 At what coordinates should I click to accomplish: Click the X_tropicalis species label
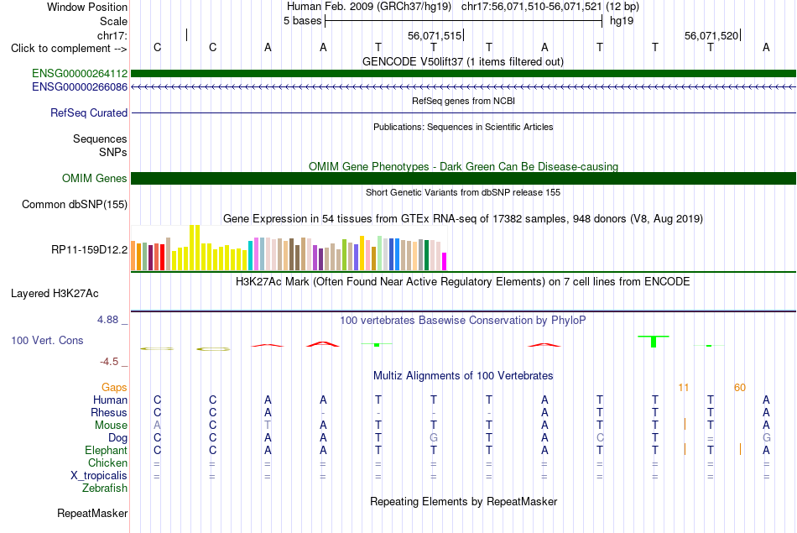[99, 476]
